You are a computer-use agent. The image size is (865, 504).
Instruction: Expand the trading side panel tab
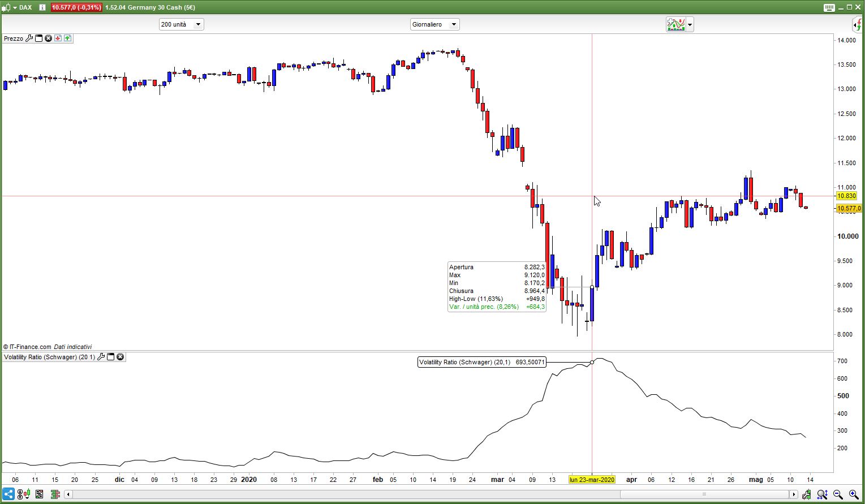(x=858, y=24)
